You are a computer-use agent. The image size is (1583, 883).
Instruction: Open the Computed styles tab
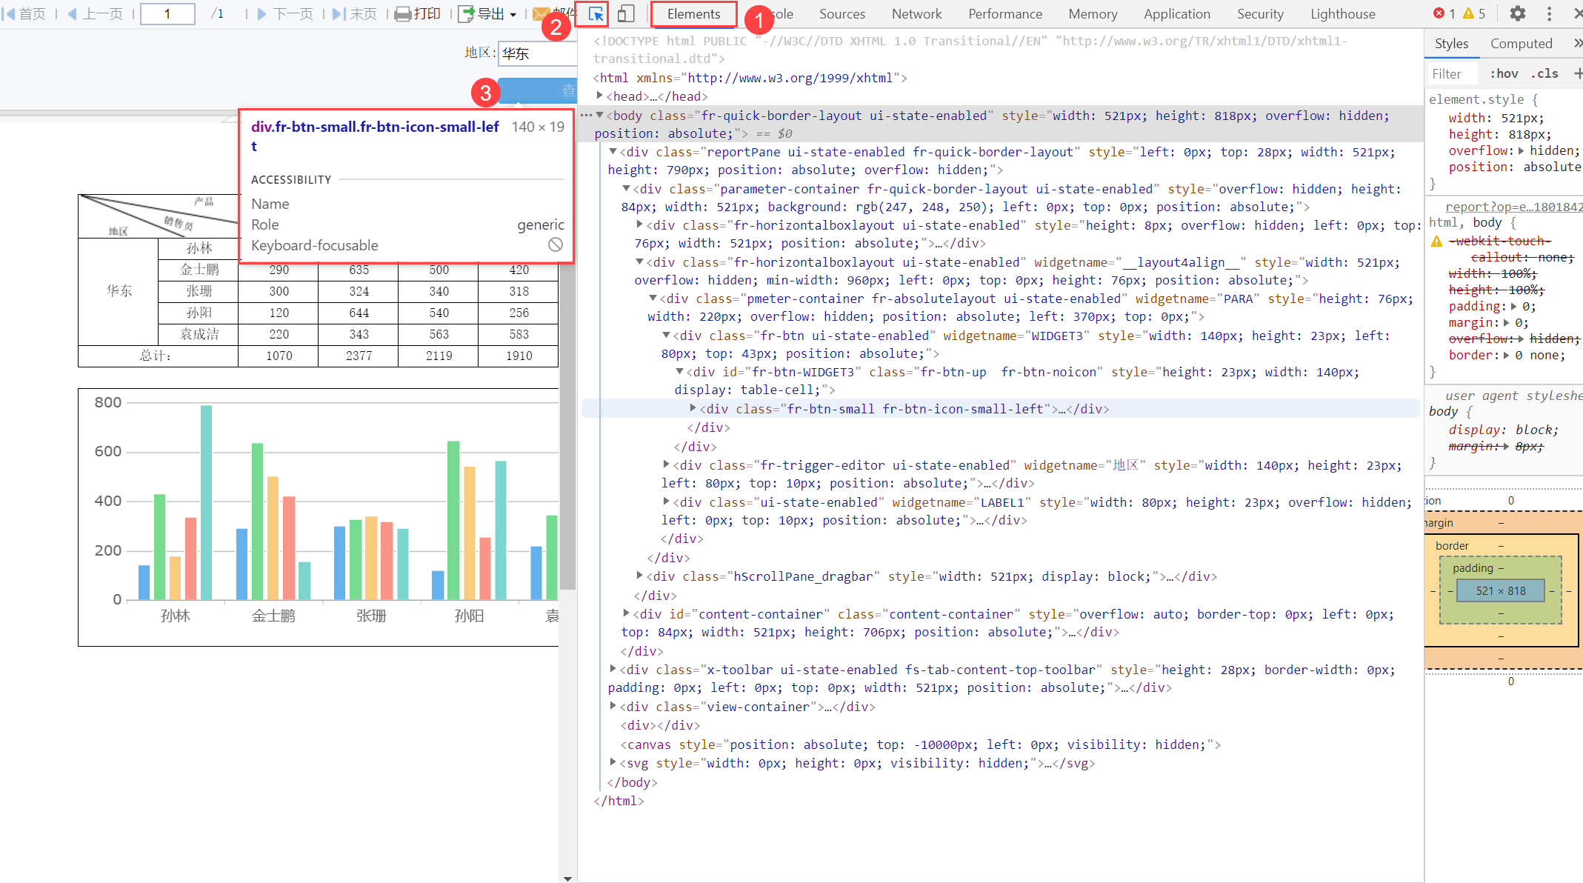(x=1521, y=44)
